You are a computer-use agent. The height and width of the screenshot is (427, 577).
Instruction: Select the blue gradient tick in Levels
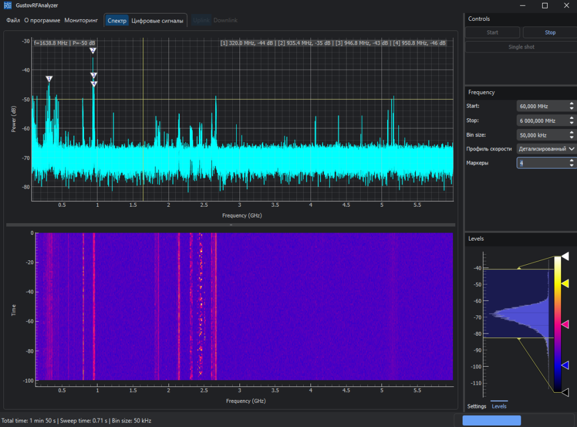click(565, 365)
